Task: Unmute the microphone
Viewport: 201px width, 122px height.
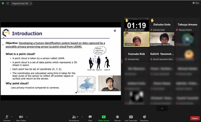Action: (x=7, y=117)
